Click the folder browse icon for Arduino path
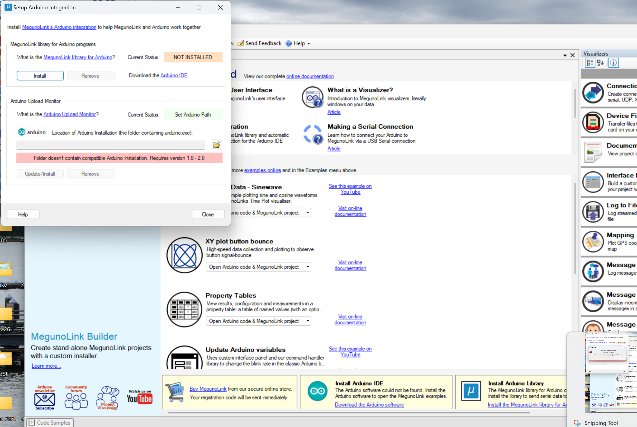This screenshot has height=427, width=637. tap(217, 145)
